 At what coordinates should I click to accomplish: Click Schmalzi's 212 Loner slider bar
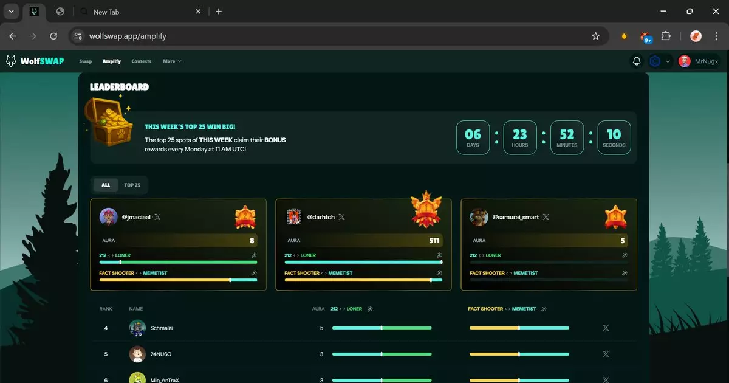[382, 328]
